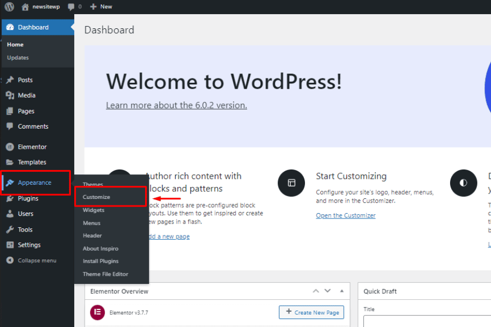The width and height of the screenshot is (491, 327).
Task: Click the Elementor sidebar icon
Action: [x=10, y=147]
